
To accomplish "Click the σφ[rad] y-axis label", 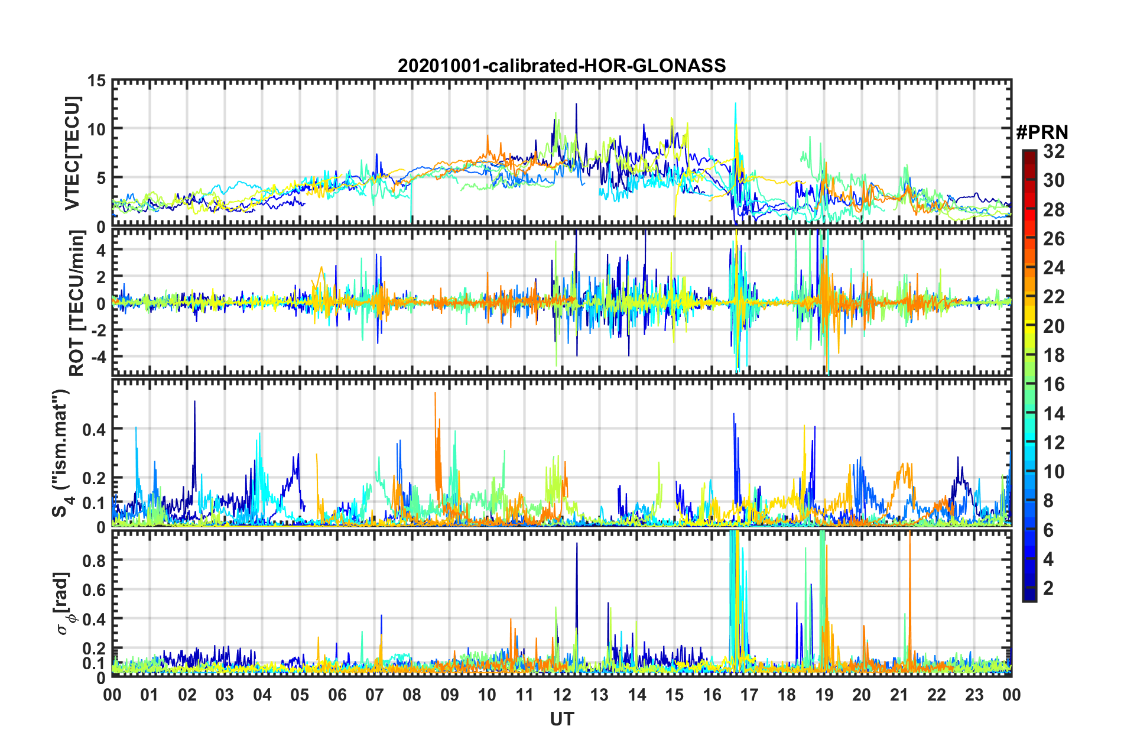I will (64, 604).
